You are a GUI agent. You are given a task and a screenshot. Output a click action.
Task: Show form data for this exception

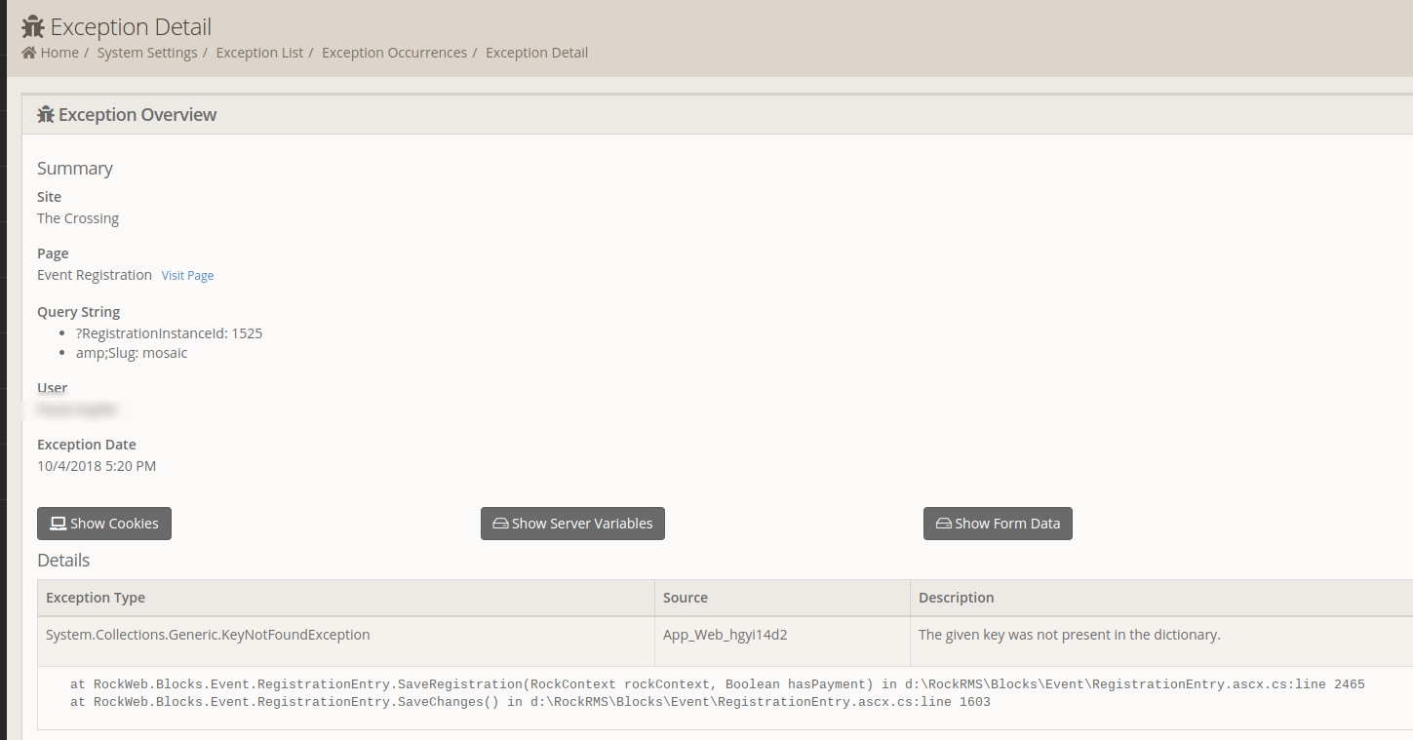(998, 523)
